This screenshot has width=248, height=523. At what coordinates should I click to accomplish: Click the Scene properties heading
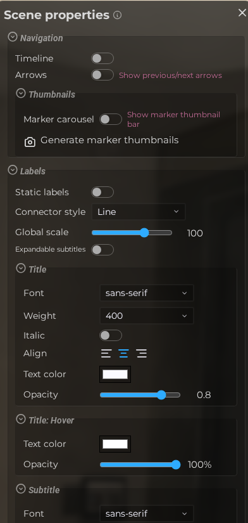(56, 15)
